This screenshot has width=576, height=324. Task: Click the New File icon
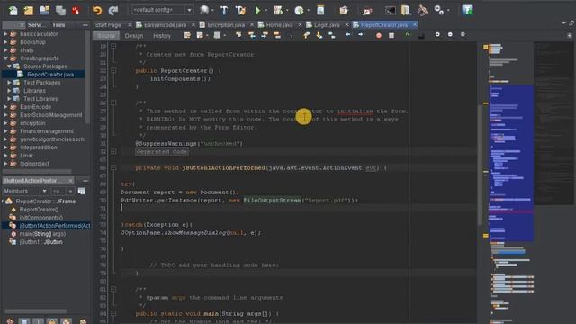pos(13,10)
